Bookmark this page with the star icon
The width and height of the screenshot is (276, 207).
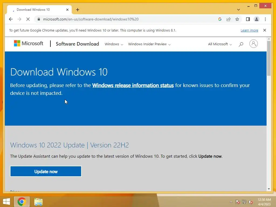pyautogui.click(x=237, y=19)
